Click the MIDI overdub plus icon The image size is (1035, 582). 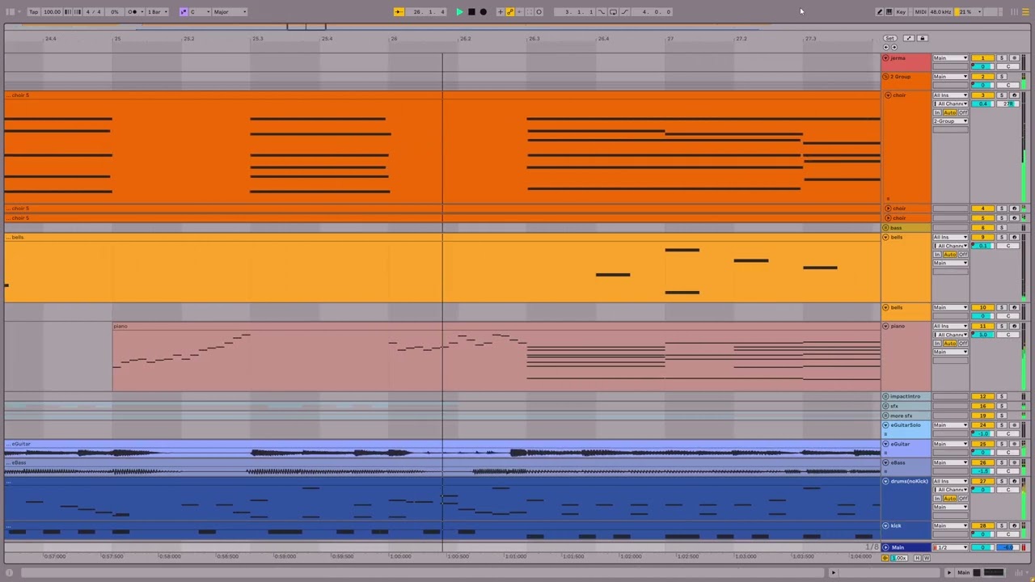[501, 12]
